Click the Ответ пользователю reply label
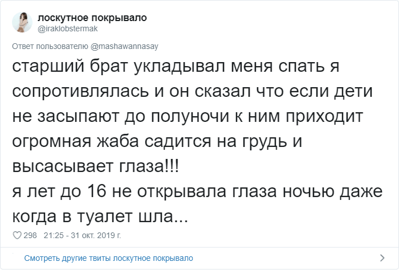 pos(50,46)
